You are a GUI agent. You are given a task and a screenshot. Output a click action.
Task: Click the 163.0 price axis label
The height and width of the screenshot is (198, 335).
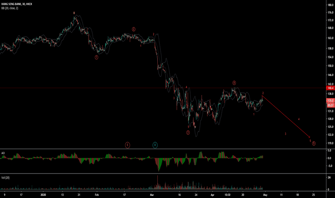(331, 38)
